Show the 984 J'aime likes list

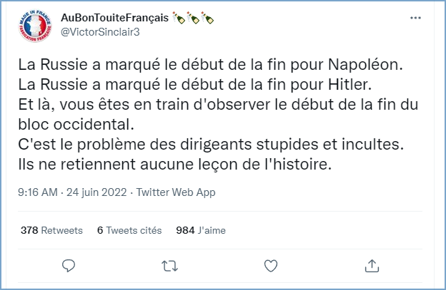pos(201,230)
